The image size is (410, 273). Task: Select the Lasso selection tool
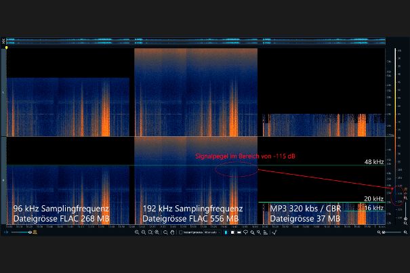click(x=246, y=232)
